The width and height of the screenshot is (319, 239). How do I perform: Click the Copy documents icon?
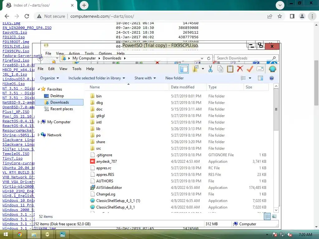pyautogui.click(x=220, y=69)
